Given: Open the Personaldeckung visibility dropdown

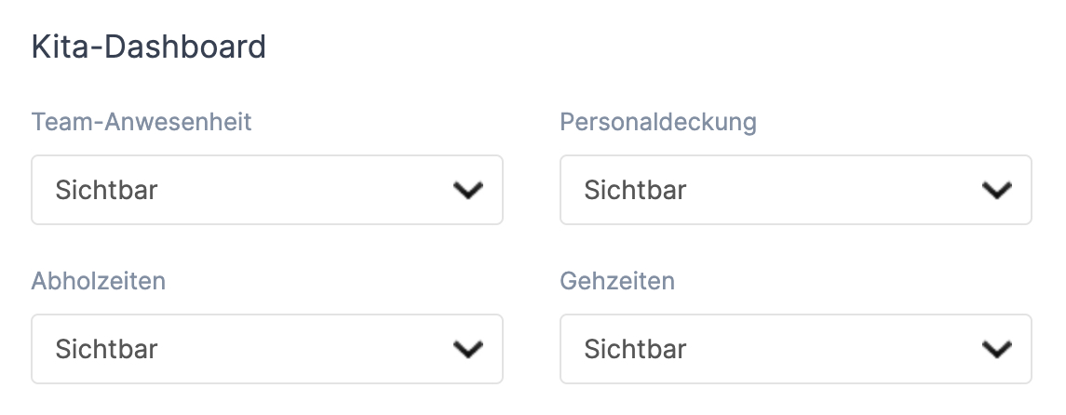Looking at the screenshot, I should (x=795, y=191).
